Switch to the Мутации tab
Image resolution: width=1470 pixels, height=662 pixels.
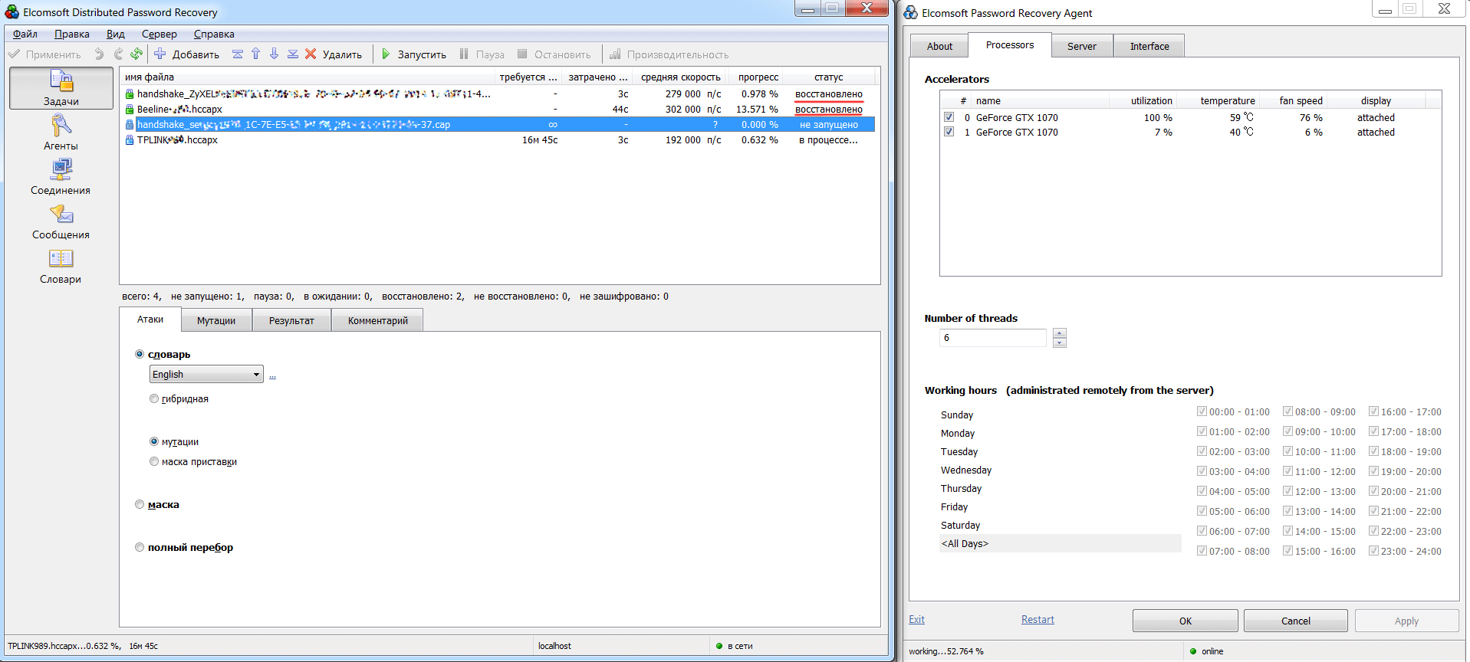click(x=216, y=320)
